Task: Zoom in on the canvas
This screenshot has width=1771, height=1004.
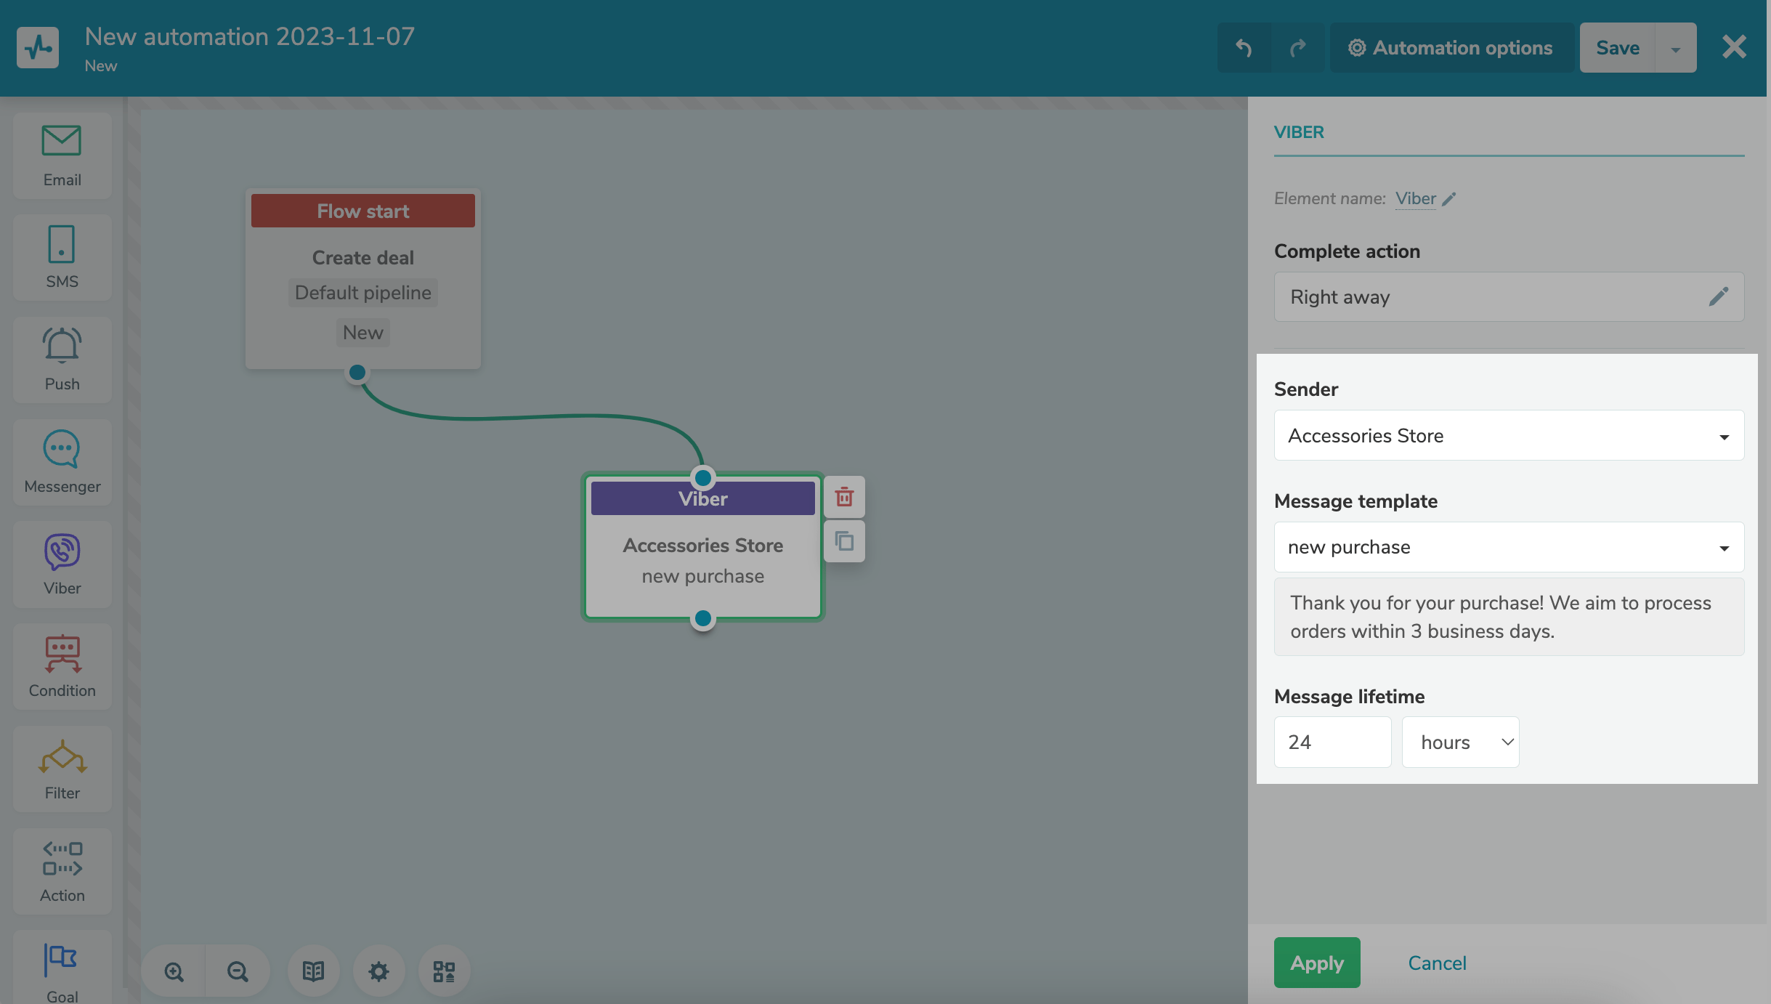Action: coord(174,971)
